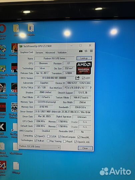The width and height of the screenshot is (135, 180).
Task: Switch to the Advanced tab
Action: (x=50, y=52)
